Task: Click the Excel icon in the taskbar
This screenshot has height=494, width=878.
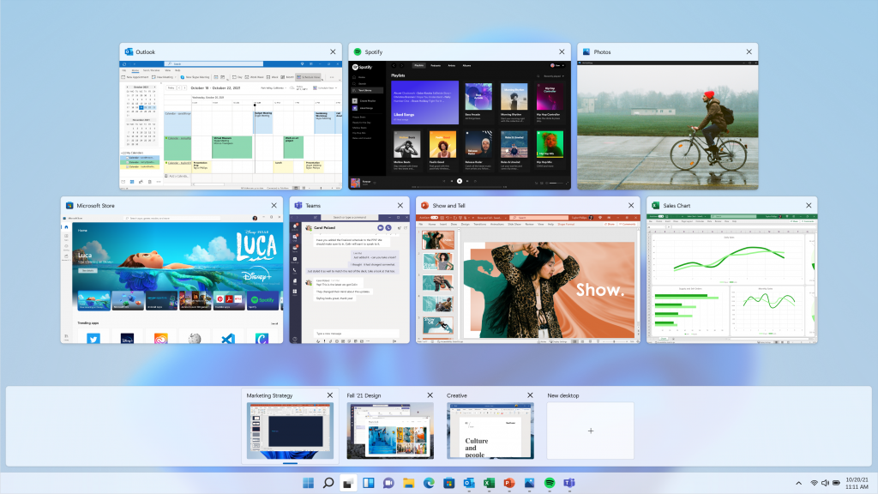Action: click(x=489, y=483)
